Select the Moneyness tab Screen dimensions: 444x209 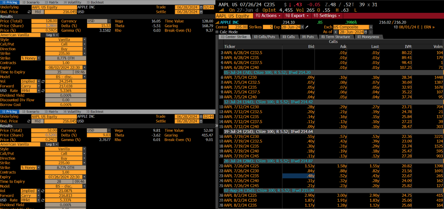point(368,37)
